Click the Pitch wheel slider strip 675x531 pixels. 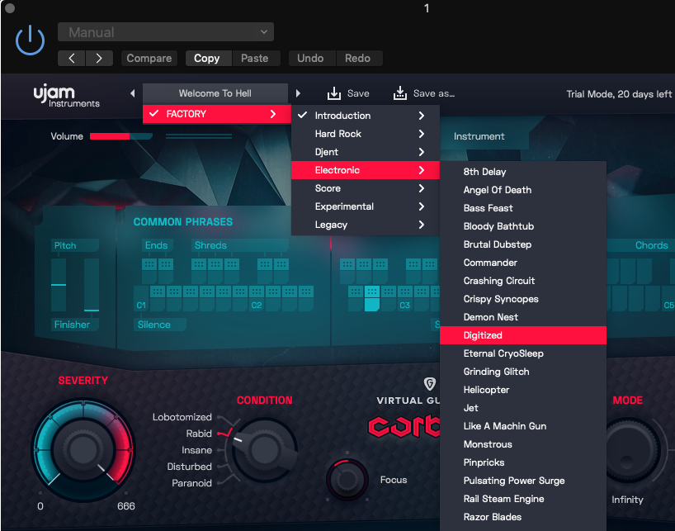[59, 285]
